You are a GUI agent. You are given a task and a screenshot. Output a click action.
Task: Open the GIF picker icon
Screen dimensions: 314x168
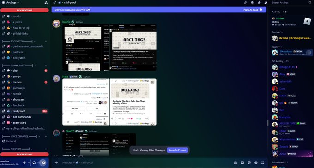pyautogui.click(x=242, y=162)
